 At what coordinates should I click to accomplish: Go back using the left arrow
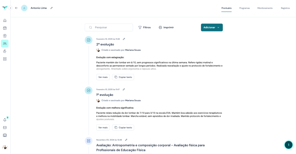coord(16,8)
